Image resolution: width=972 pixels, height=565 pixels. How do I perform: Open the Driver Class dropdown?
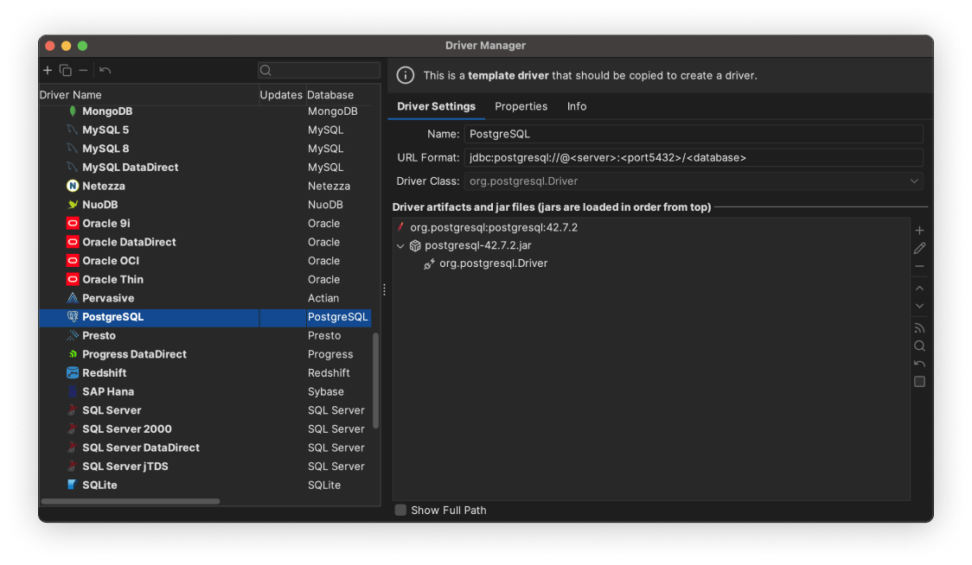(914, 181)
